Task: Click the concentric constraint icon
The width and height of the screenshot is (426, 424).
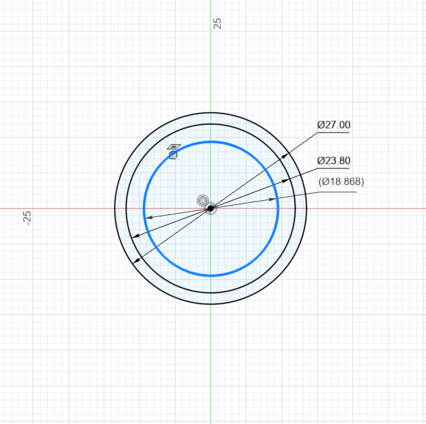Action: (203, 201)
